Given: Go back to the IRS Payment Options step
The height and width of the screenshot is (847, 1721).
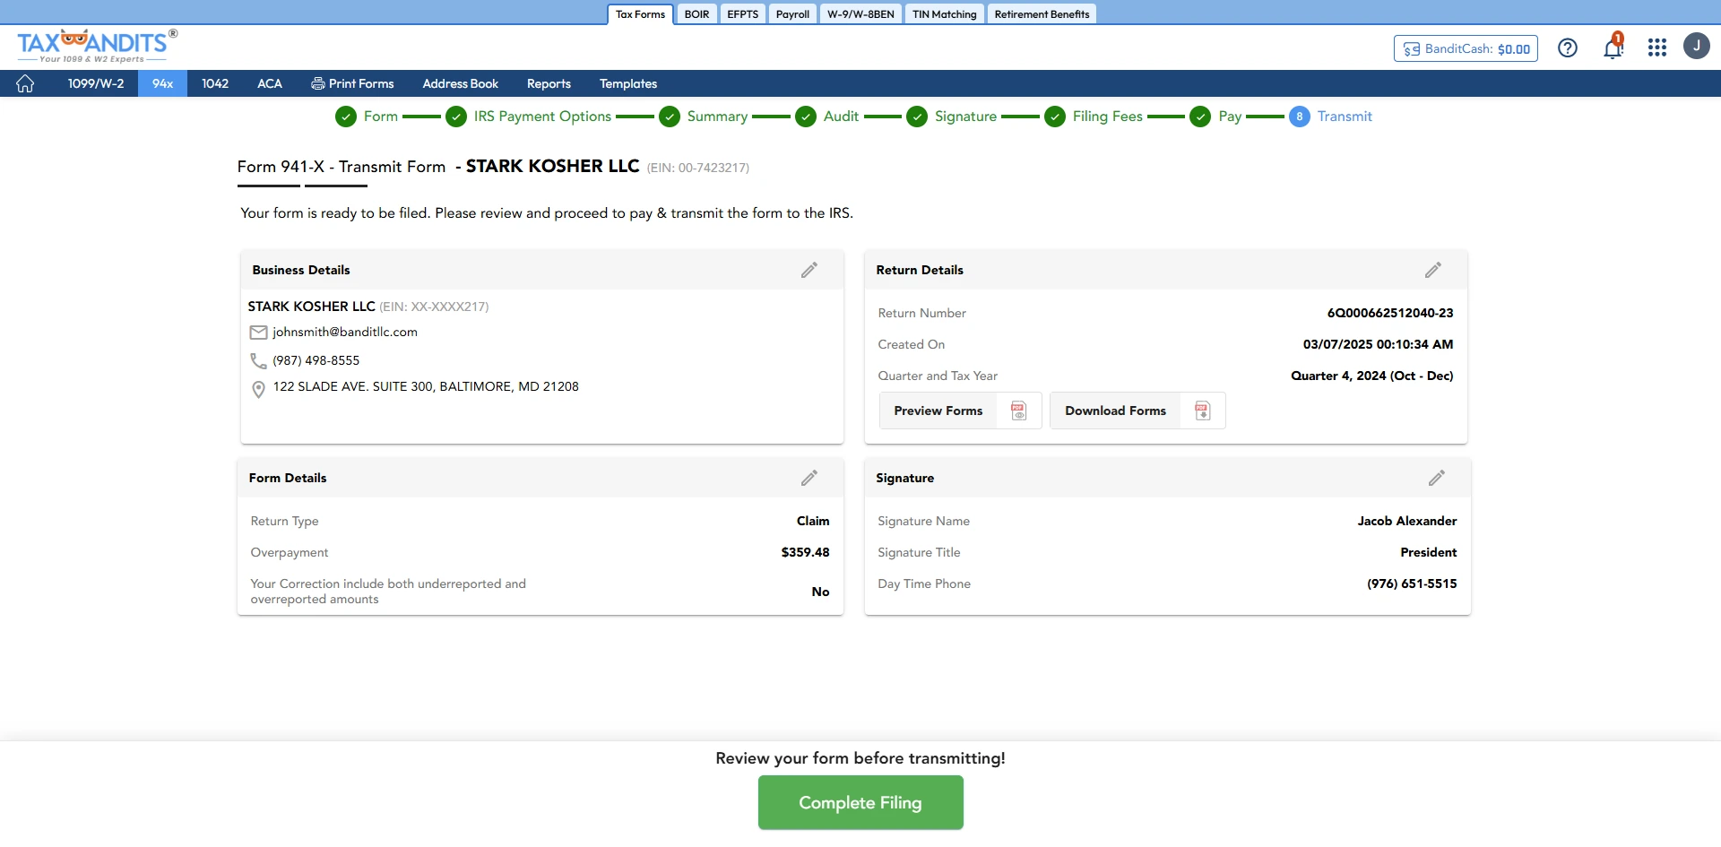Looking at the screenshot, I should click(x=542, y=117).
